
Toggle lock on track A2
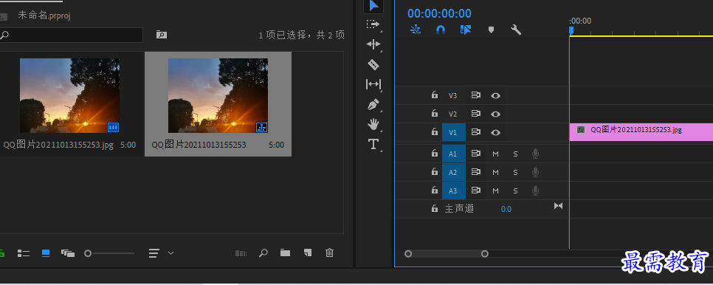(x=435, y=172)
